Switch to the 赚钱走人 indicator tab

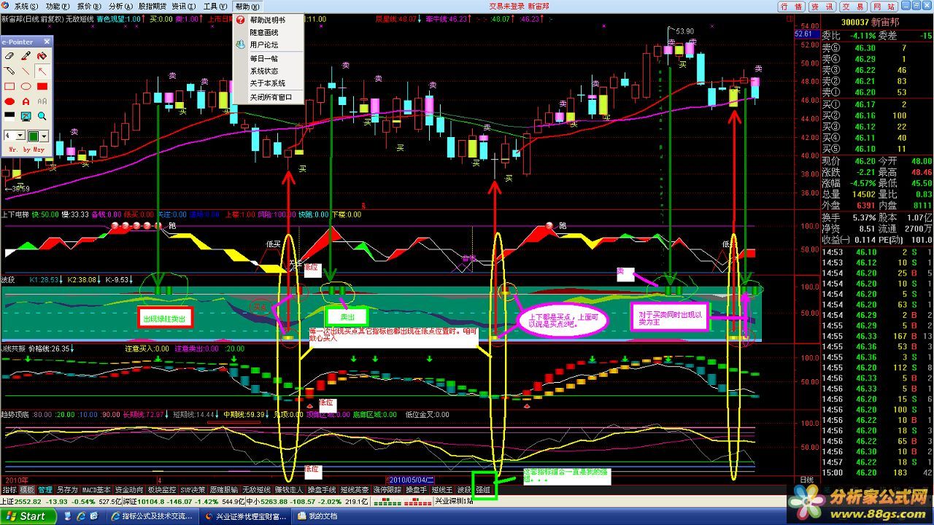point(289,490)
